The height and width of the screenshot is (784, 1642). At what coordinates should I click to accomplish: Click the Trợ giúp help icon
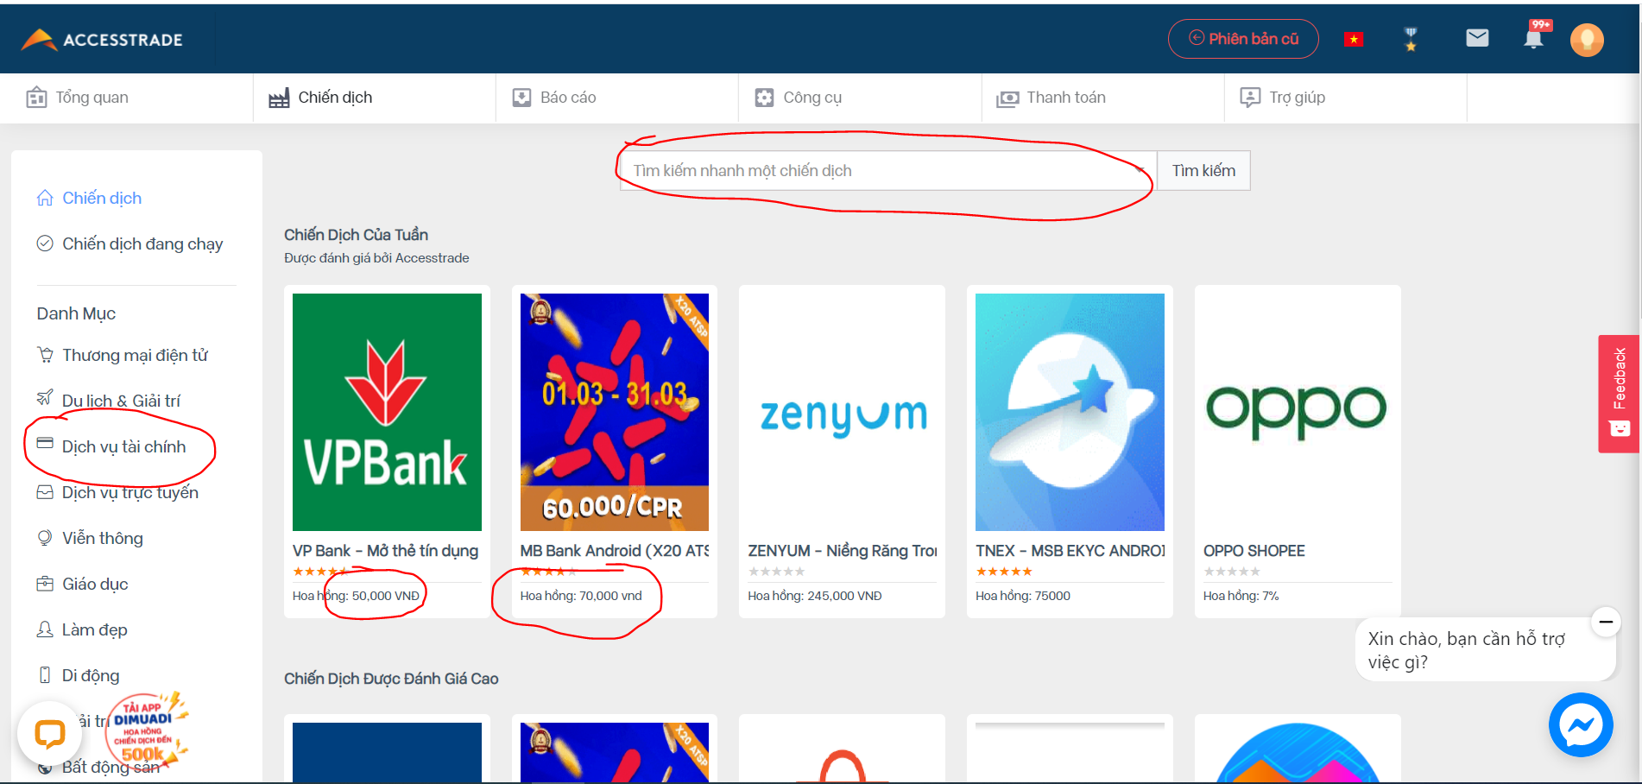click(x=1250, y=98)
